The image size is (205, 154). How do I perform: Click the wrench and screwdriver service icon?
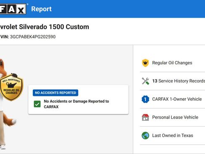(x=145, y=81)
